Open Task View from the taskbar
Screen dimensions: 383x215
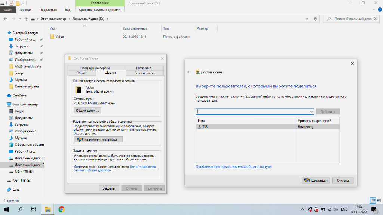pyautogui.click(x=34, y=209)
